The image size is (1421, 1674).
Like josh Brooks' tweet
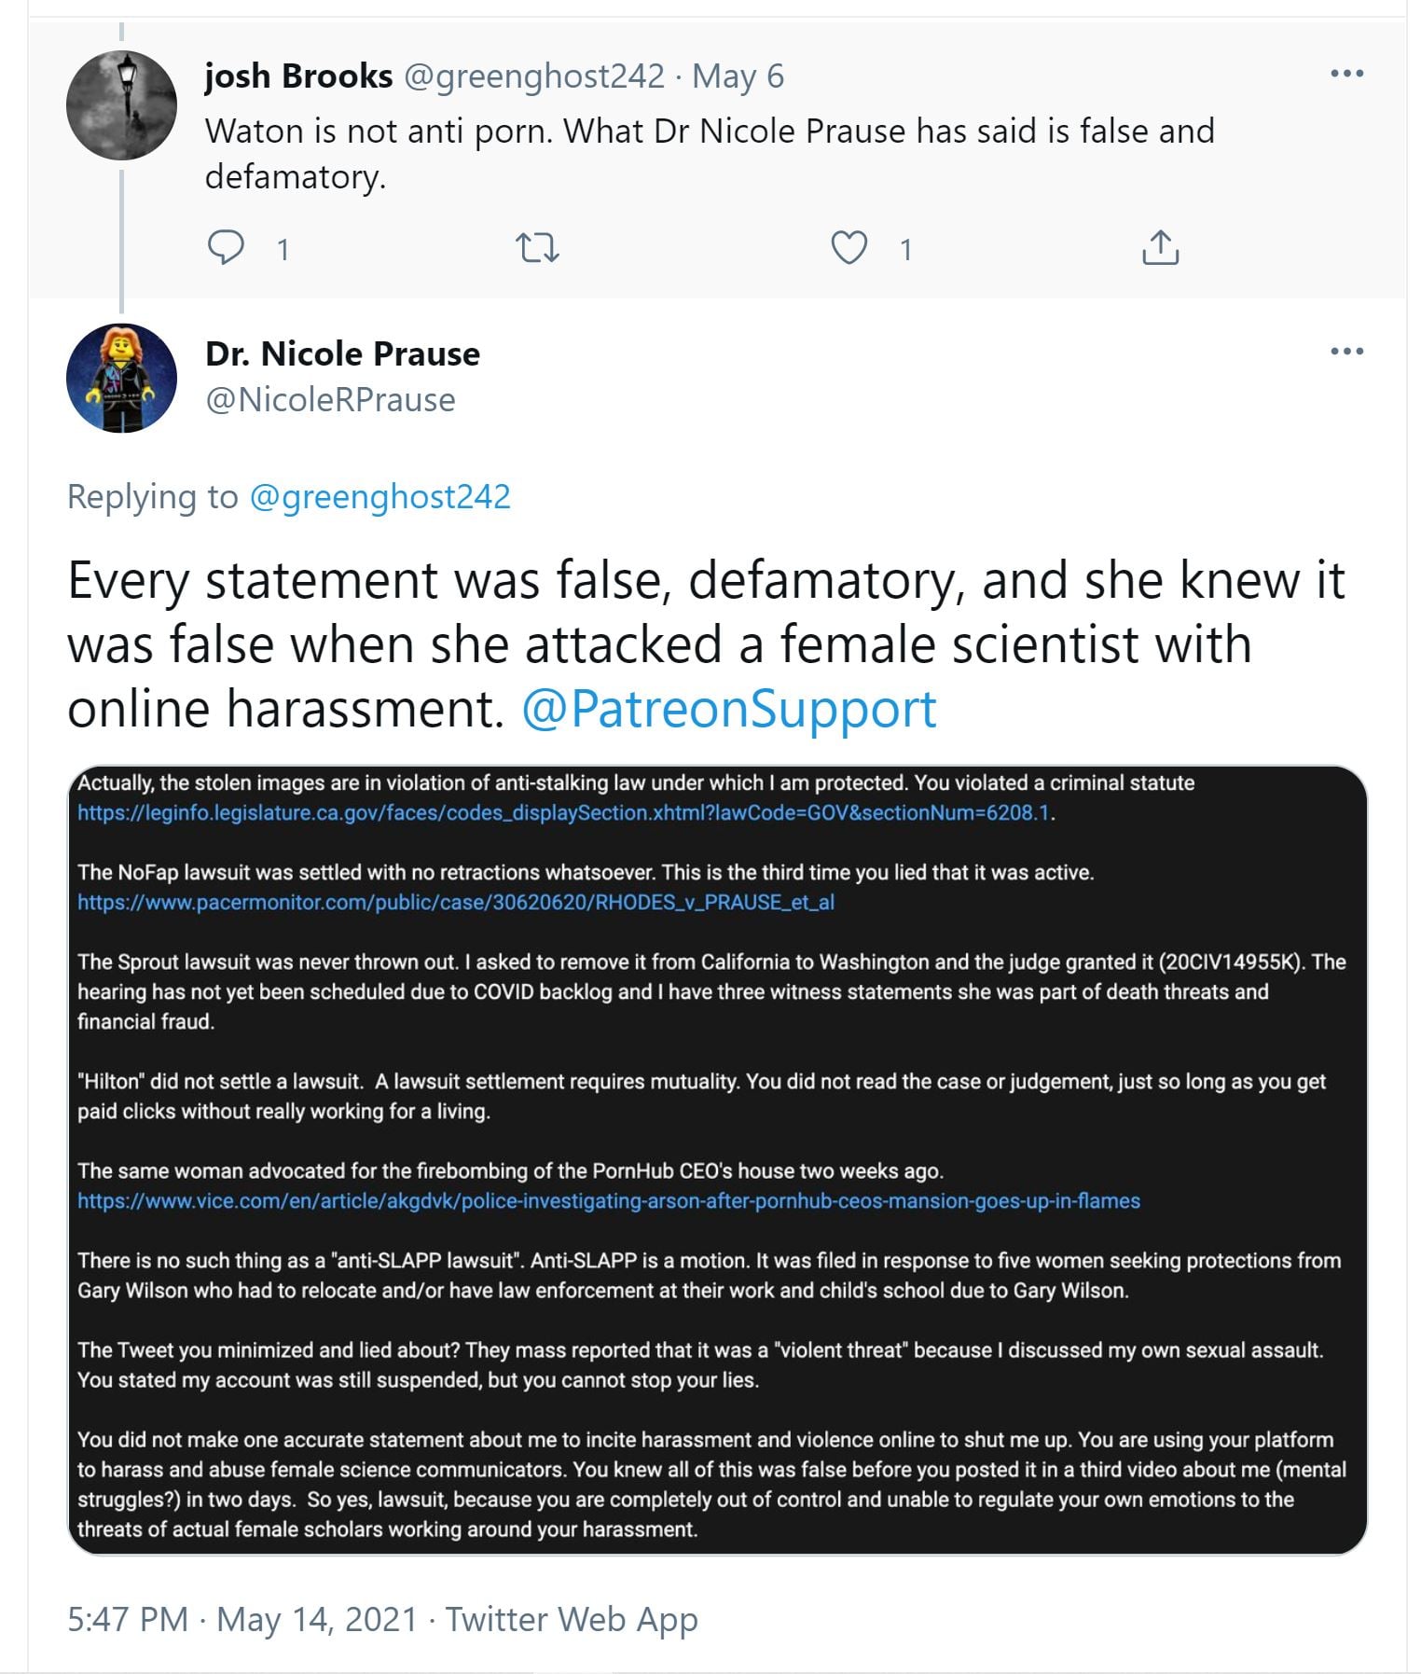[848, 248]
